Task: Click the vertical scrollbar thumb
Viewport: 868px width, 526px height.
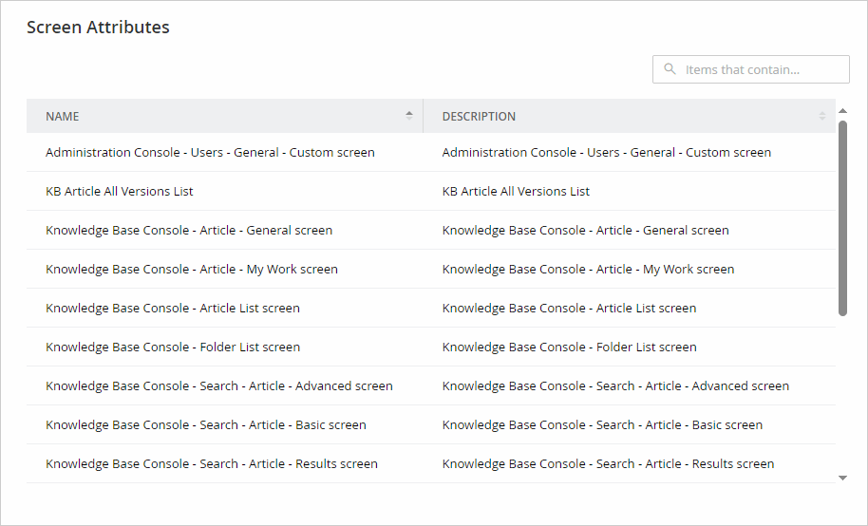Action: (842, 218)
